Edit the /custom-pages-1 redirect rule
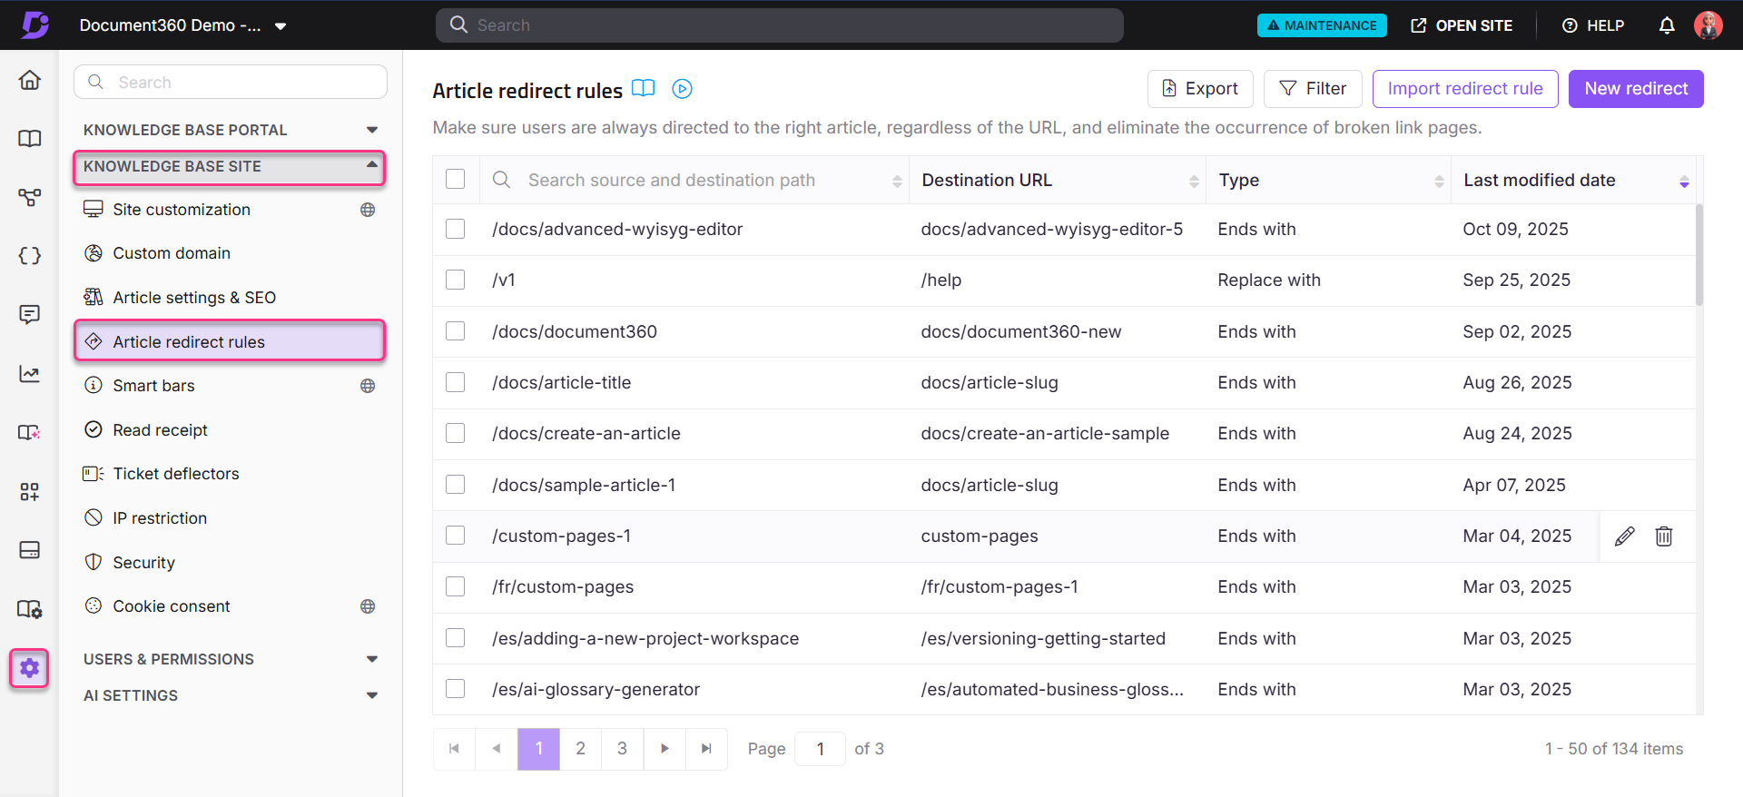 [x=1624, y=536]
